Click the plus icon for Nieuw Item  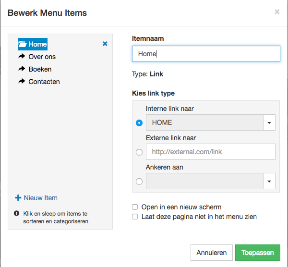(x=18, y=198)
